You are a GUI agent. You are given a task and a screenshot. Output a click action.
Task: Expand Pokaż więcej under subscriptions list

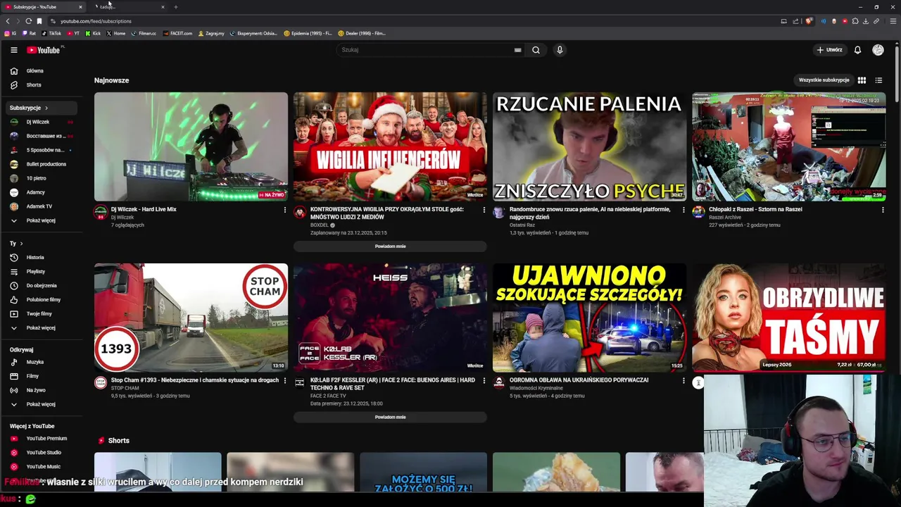41,220
